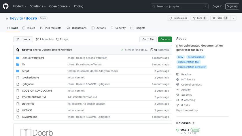Image resolution: width=242 pixels, height=136 pixels.
Task: Open the trunk branch selector dropdown
Action: click(x=23, y=39)
